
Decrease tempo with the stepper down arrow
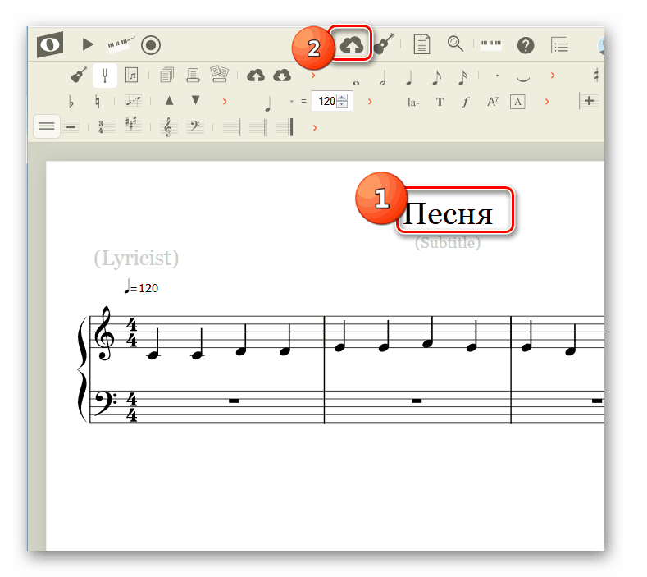[x=342, y=104]
